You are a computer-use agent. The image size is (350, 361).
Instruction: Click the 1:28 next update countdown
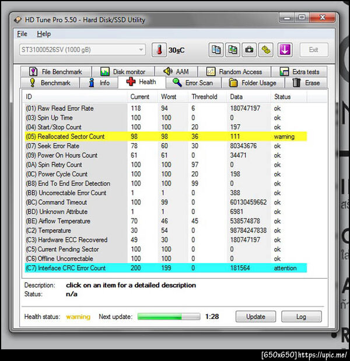(x=212, y=317)
